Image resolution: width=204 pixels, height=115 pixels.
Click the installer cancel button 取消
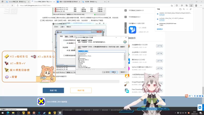(x=123, y=72)
